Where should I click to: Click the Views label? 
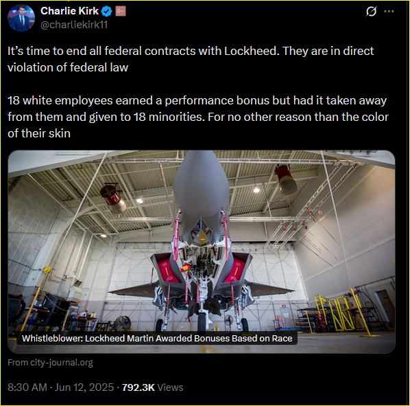pyautogui.click(x=170, y=387)
